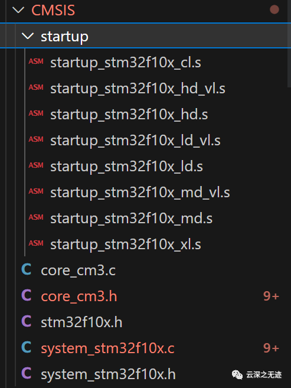Click ASM icon beside startup_stm32f10x_xl.s

36,243
